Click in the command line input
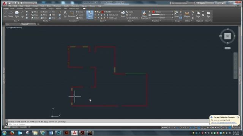Image resolution: width=243 pixels, height=136 pixels. (x=109, y=124)
